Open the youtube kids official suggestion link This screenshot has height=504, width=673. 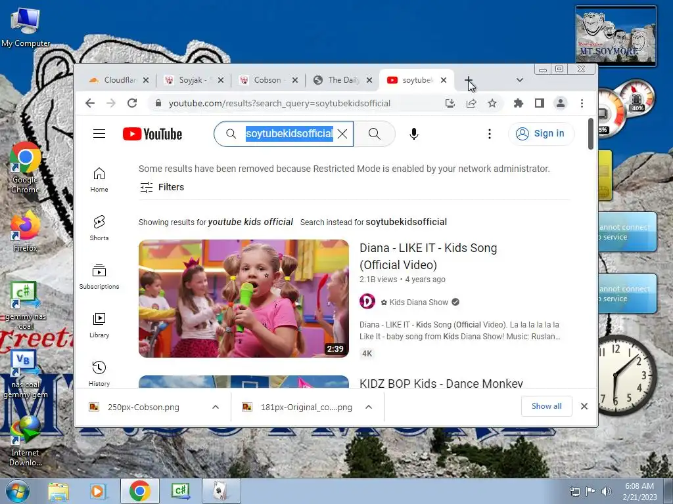[x=250, y=222]
